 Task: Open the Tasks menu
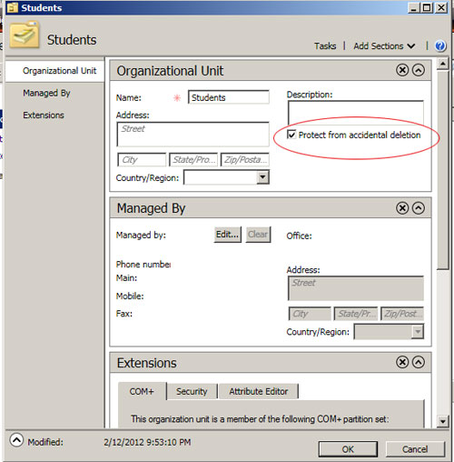[x=325, y=46]
